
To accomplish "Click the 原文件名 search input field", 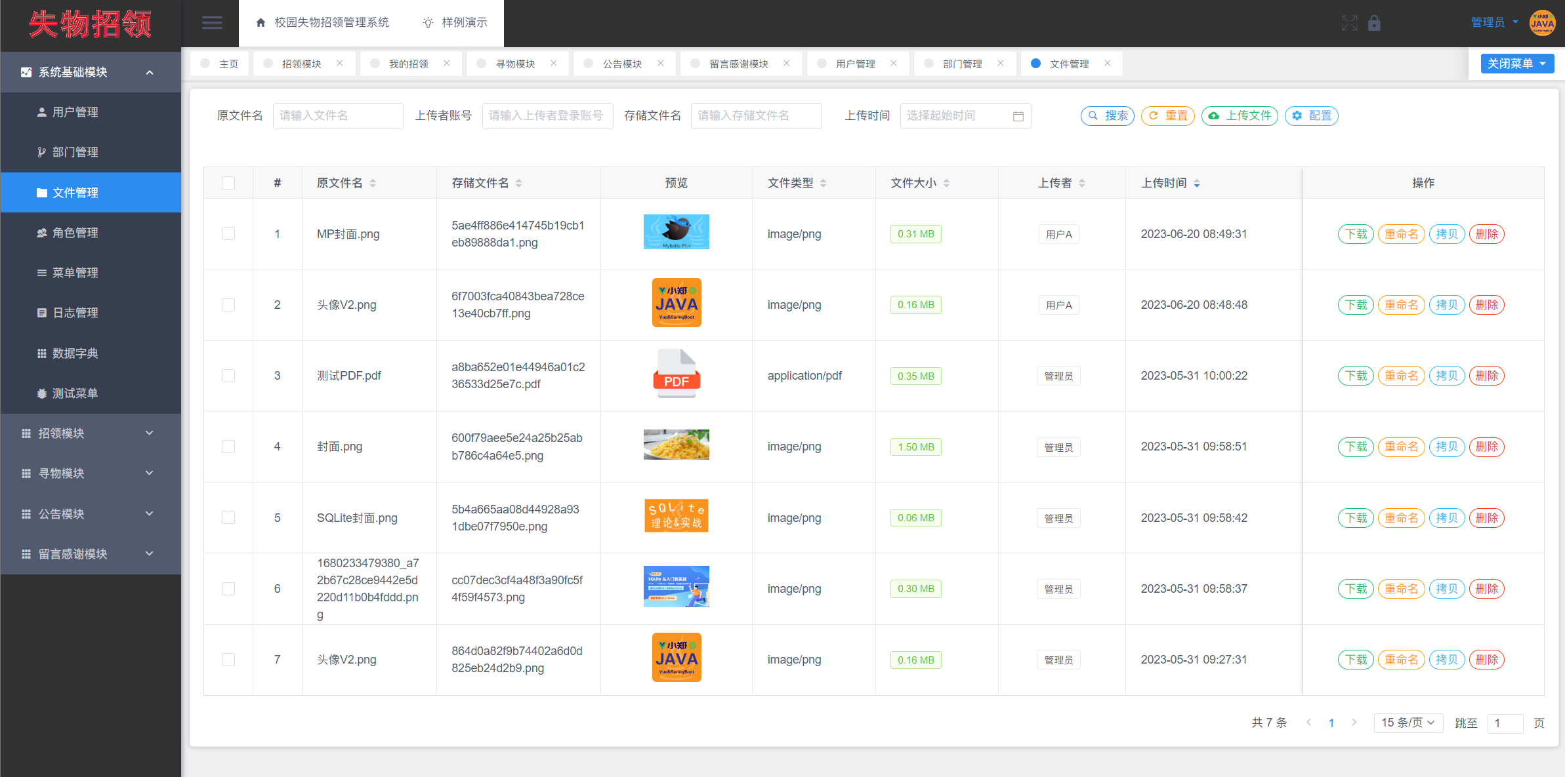I will (338, 116).
